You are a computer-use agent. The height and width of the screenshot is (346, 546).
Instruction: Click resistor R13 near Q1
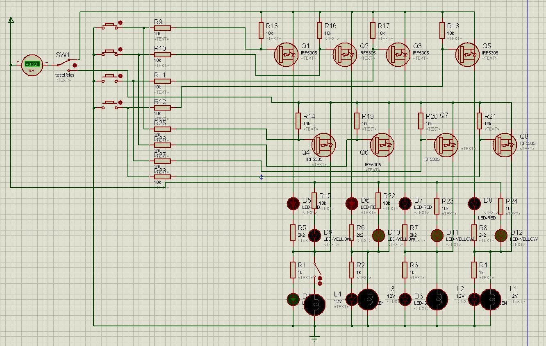point(261,31)
